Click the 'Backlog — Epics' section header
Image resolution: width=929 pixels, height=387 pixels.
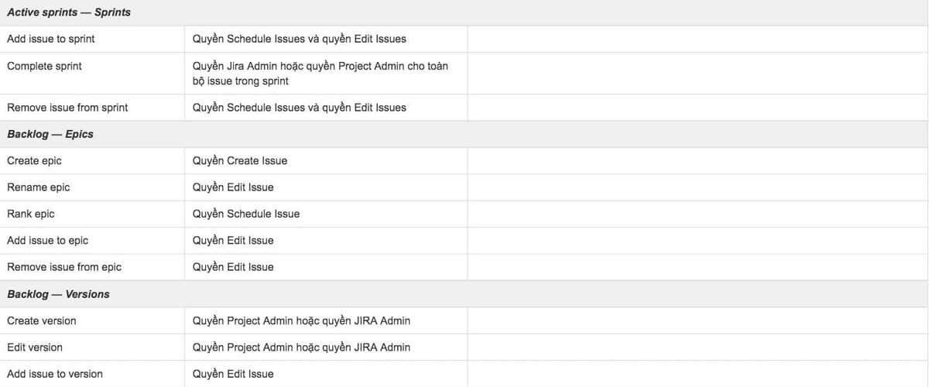click(x=50, y=134)
